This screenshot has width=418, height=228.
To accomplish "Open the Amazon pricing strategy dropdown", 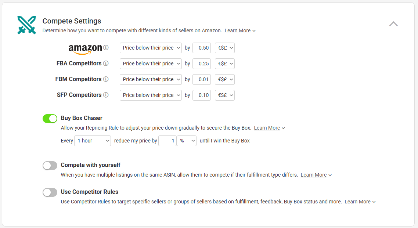I will pos(151,48).
